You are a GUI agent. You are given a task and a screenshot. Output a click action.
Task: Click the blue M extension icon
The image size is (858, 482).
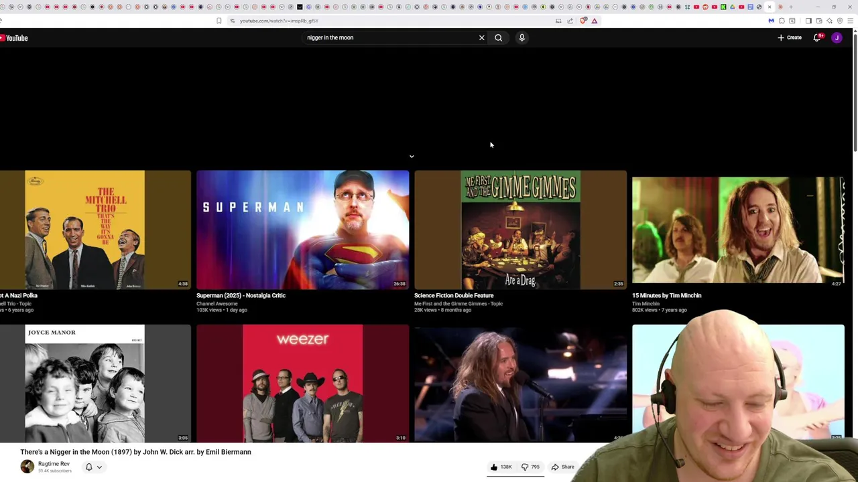tap(772, 21)
